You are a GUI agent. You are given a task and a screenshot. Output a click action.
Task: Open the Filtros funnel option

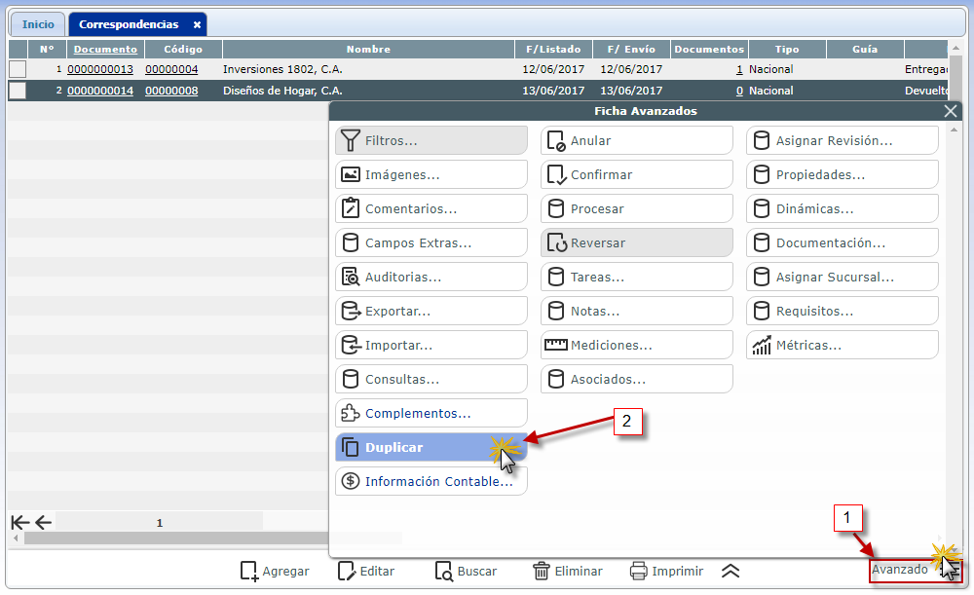(x=431, y=140)
